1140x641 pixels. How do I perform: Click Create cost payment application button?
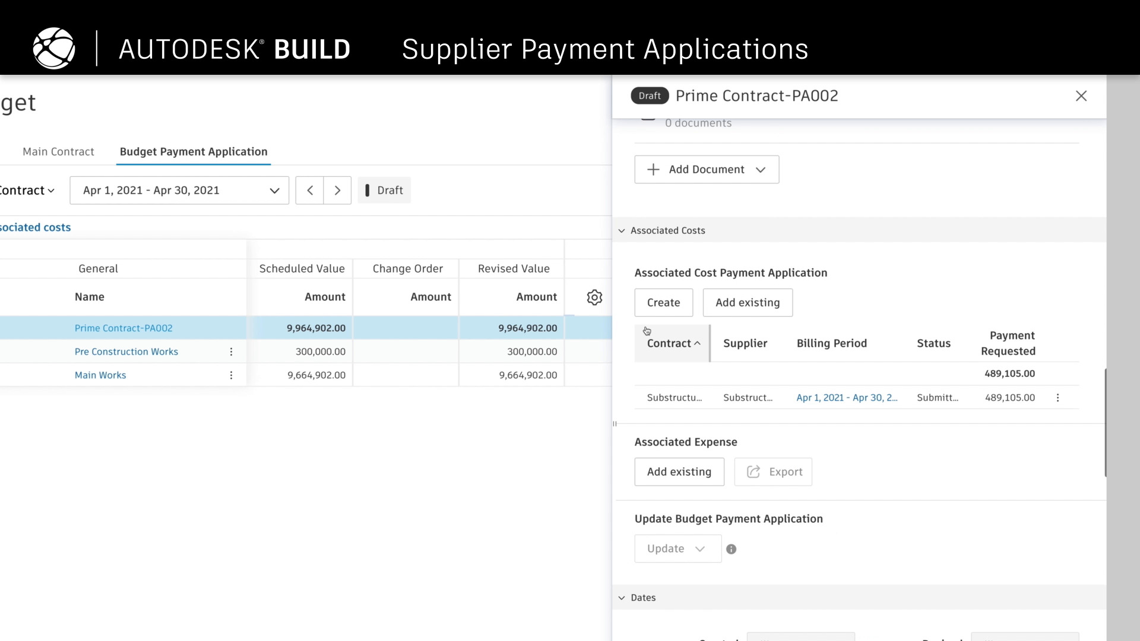[663, 303]
